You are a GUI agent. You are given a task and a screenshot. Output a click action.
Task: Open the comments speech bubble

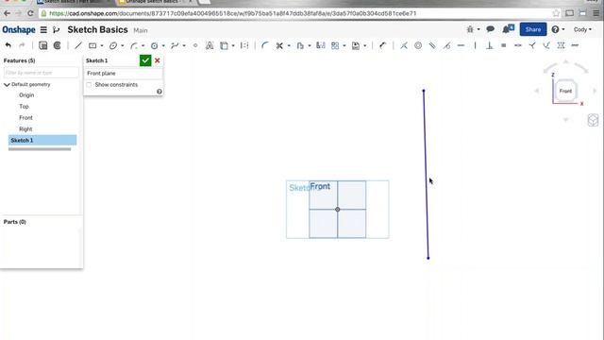(x=491, y=29)
